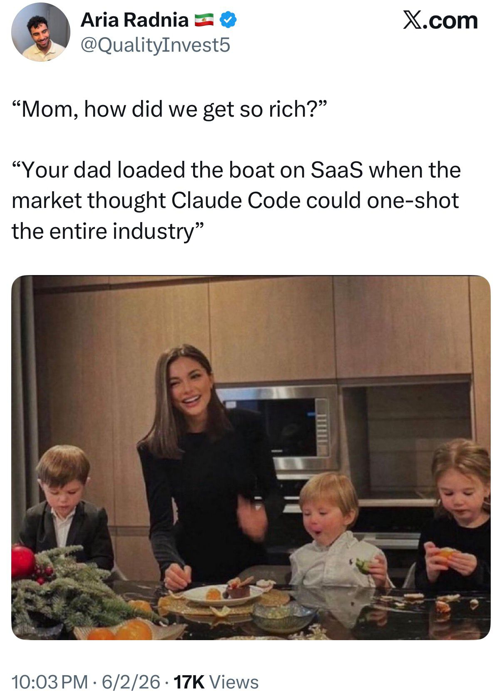
Task: Click the "Your dad loaded the boat" sentence
Action: tap(236, 200)
